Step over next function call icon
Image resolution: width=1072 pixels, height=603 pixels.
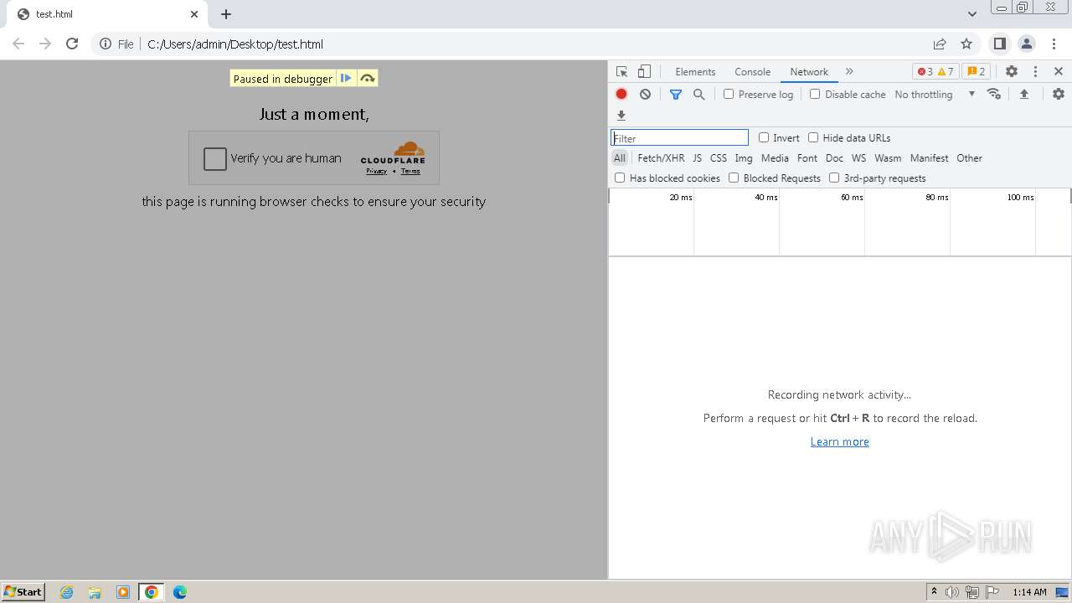click(367, 78)
